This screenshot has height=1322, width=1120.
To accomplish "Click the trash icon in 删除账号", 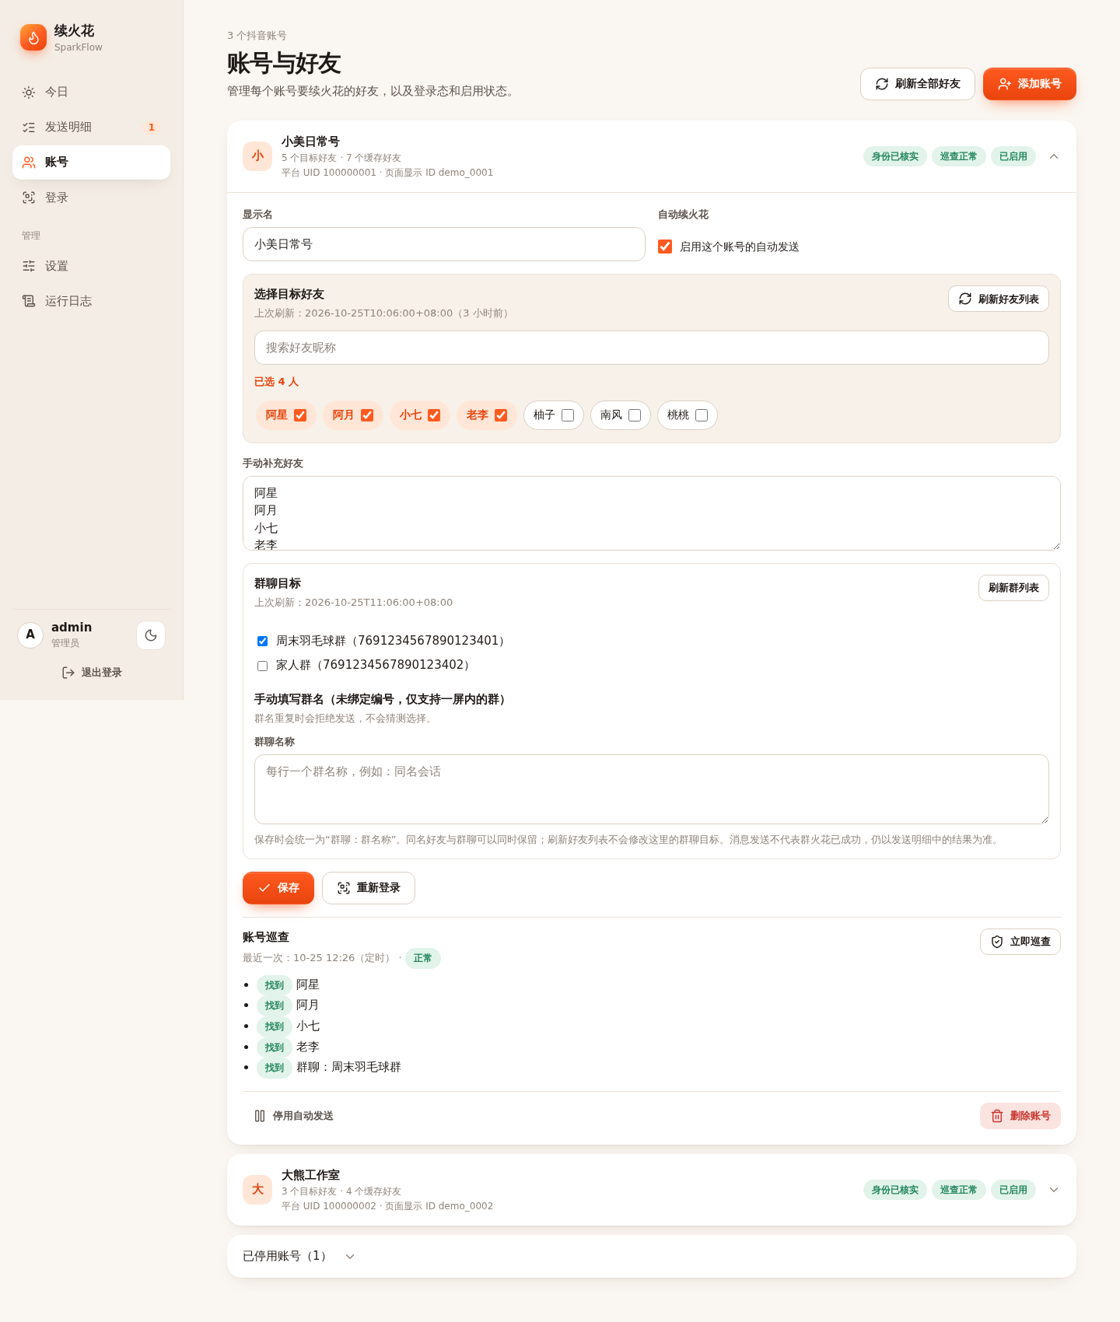I will pos(997,1116).
